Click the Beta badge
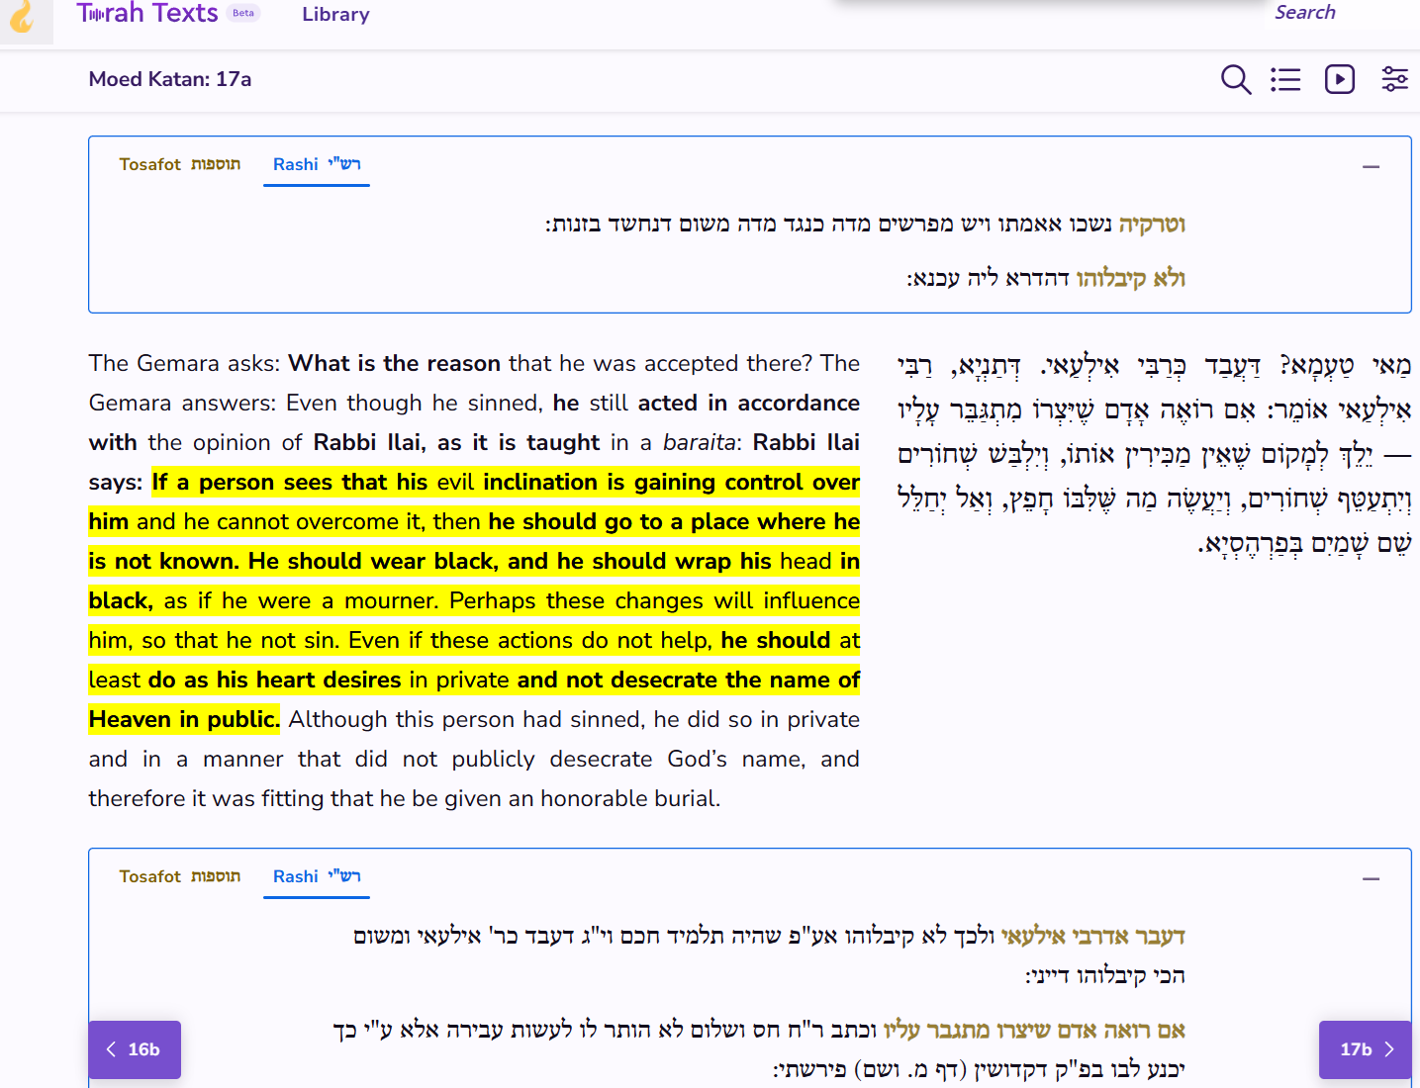This screenshot has height=1088, width=1420. 243,13
